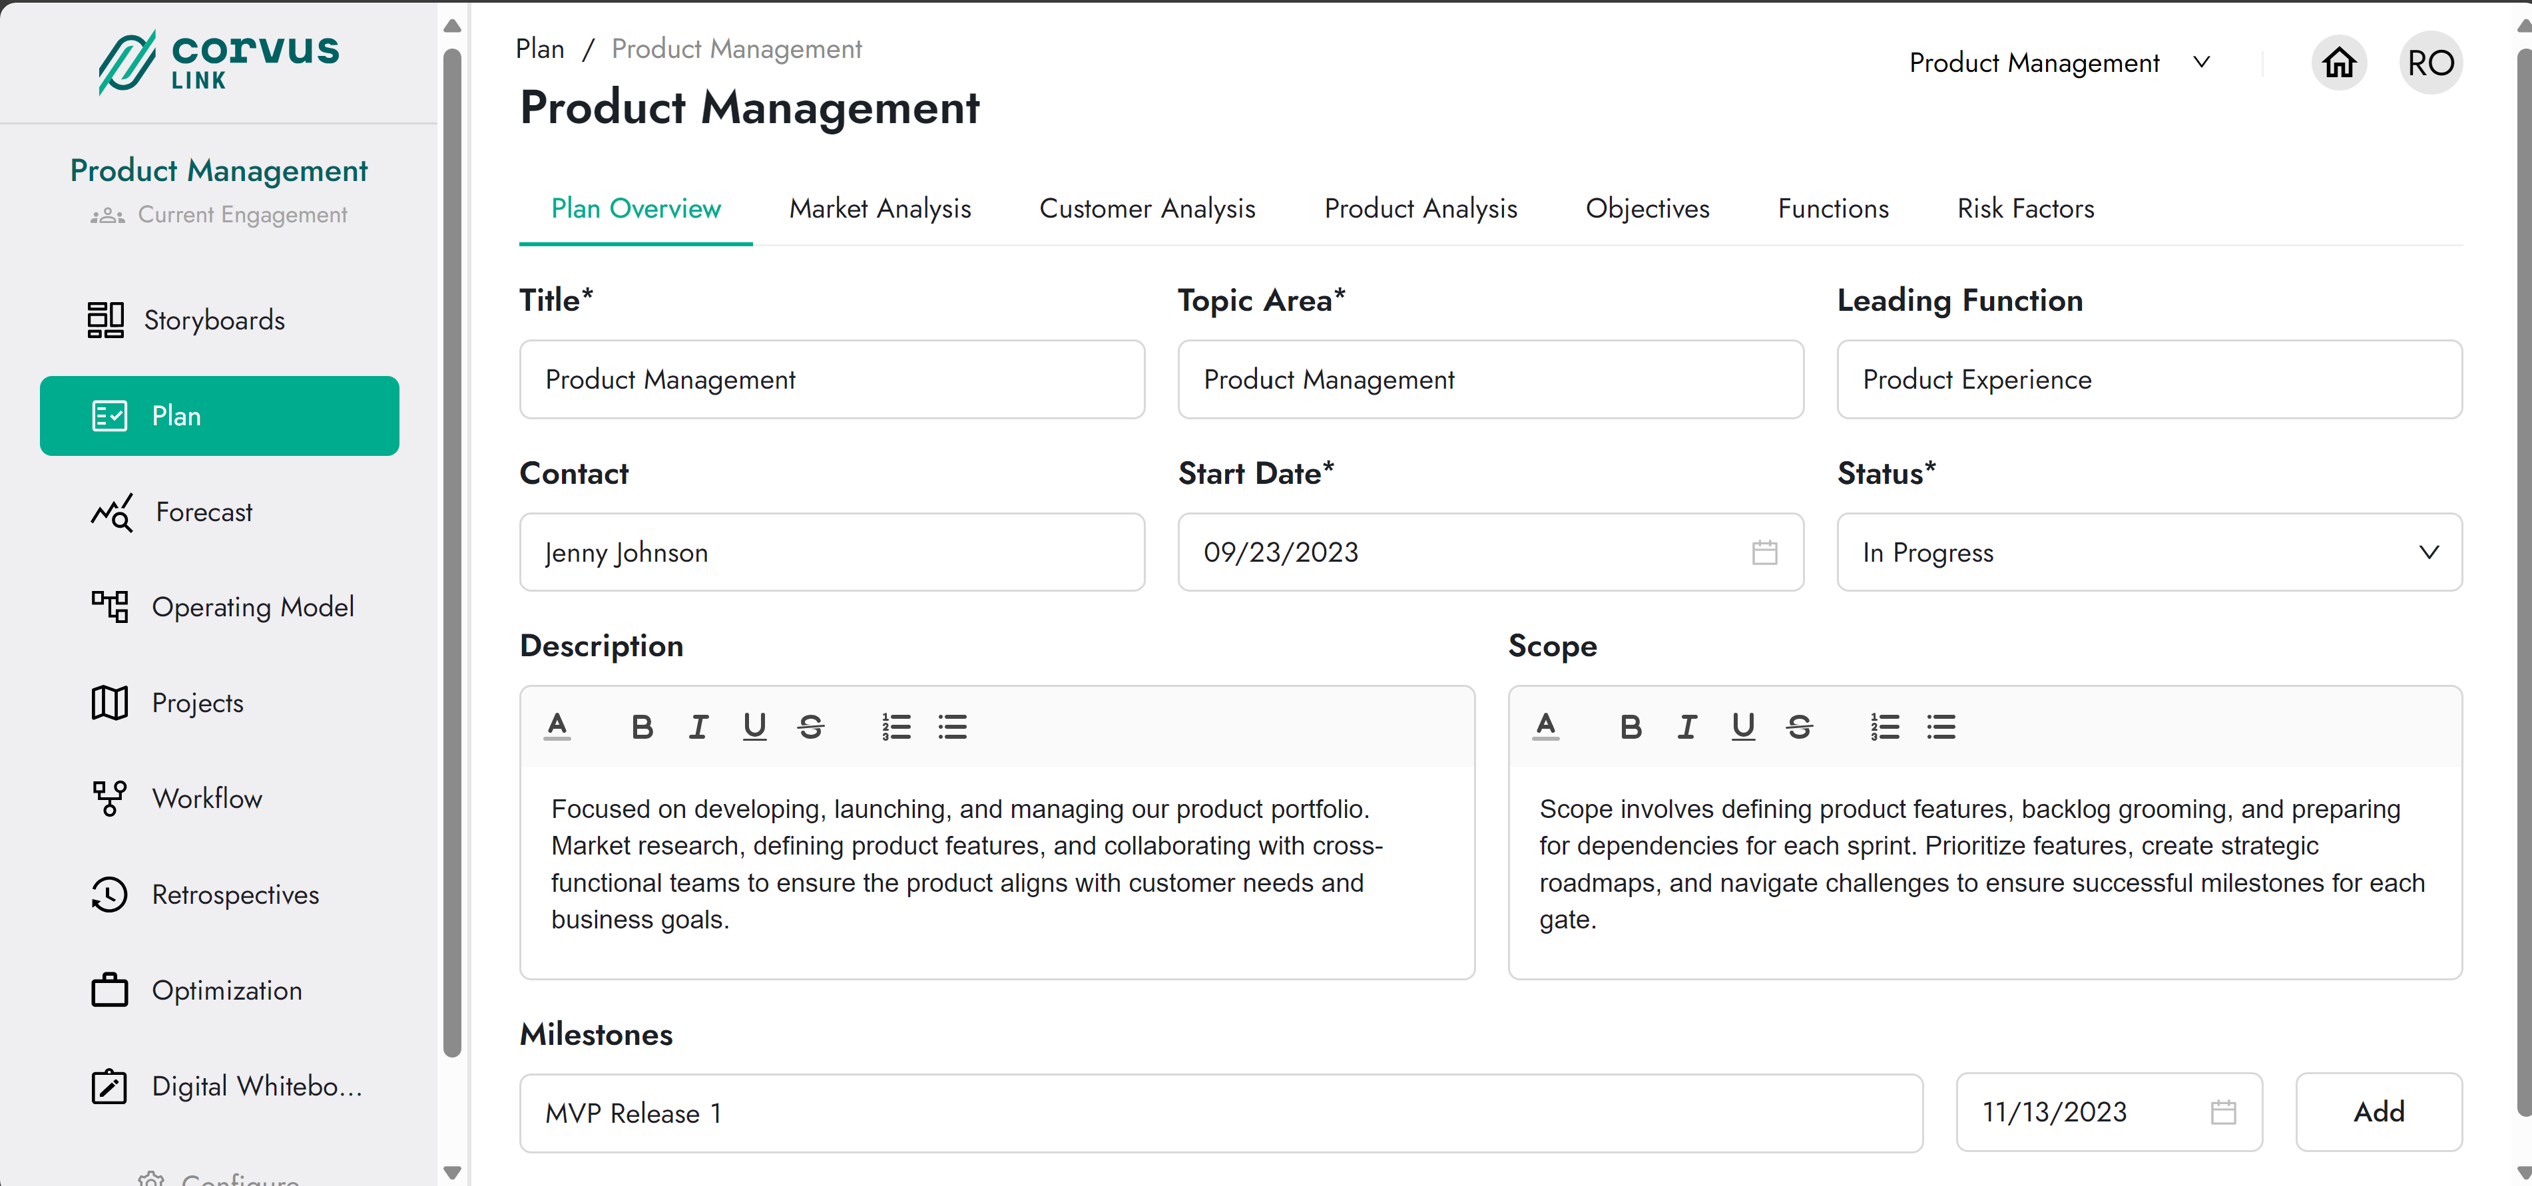
Task: Toggle underline in Description editor
Action: coord(754,727)
